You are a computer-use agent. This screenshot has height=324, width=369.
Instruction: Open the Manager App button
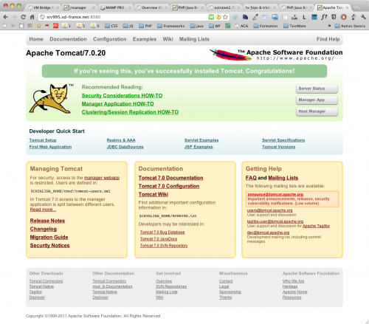tap(317, 100)
